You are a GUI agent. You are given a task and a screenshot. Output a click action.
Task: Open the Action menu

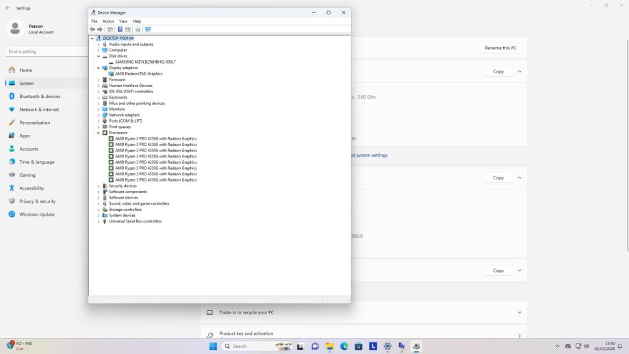coord(108,21)
